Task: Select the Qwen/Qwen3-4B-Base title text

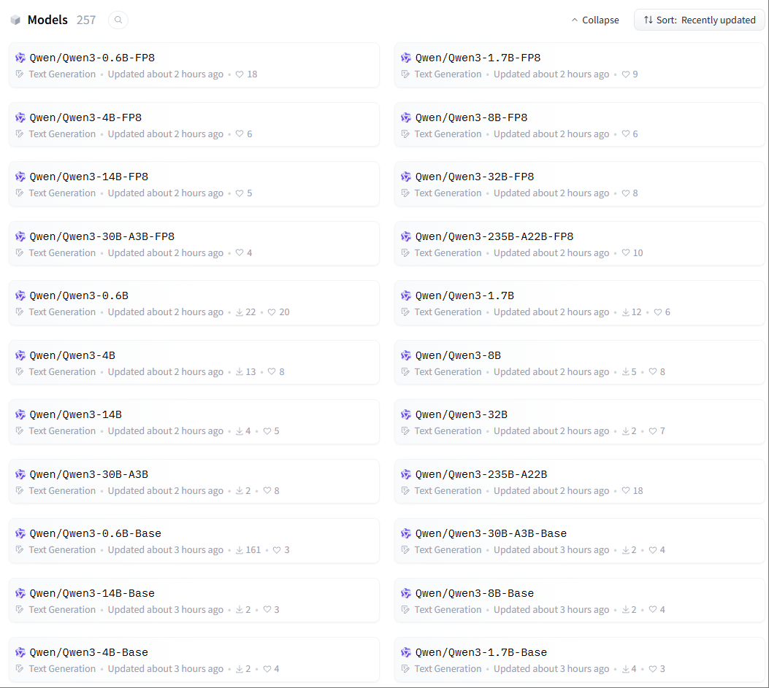Action: pyautogui.click(x=89, y=653)
